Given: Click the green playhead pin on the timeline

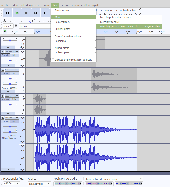Looking at the screenshot, I should (x=5, y=31).
